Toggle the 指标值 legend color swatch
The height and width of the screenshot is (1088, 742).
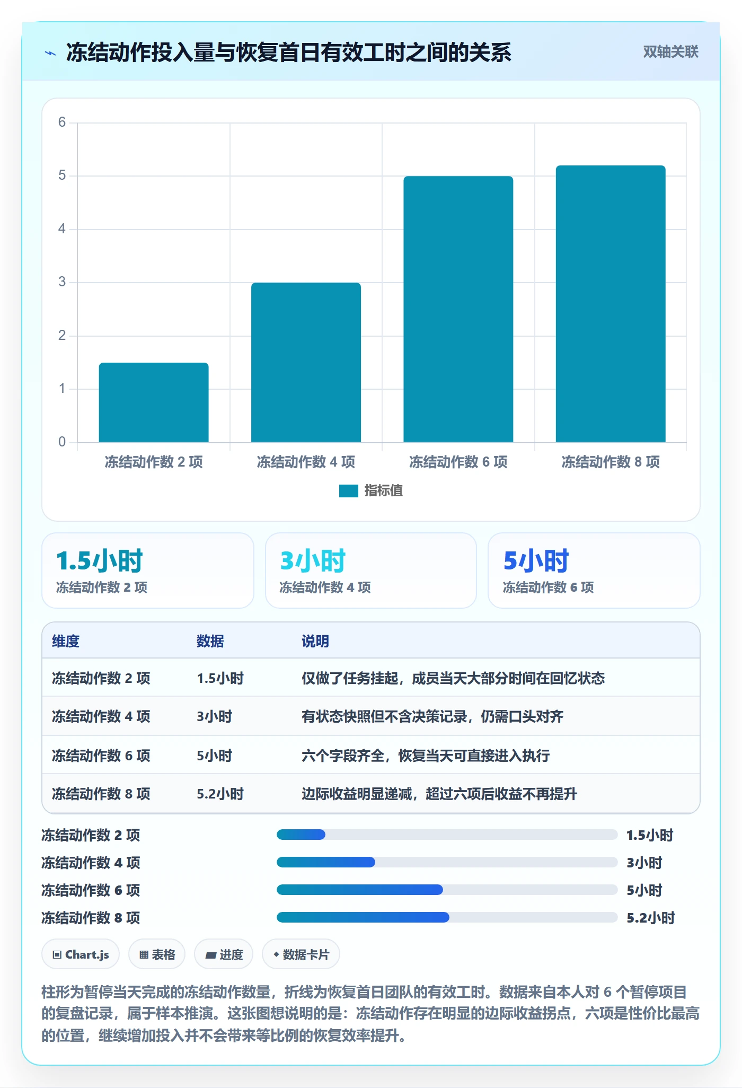click(x=349, y=491)
